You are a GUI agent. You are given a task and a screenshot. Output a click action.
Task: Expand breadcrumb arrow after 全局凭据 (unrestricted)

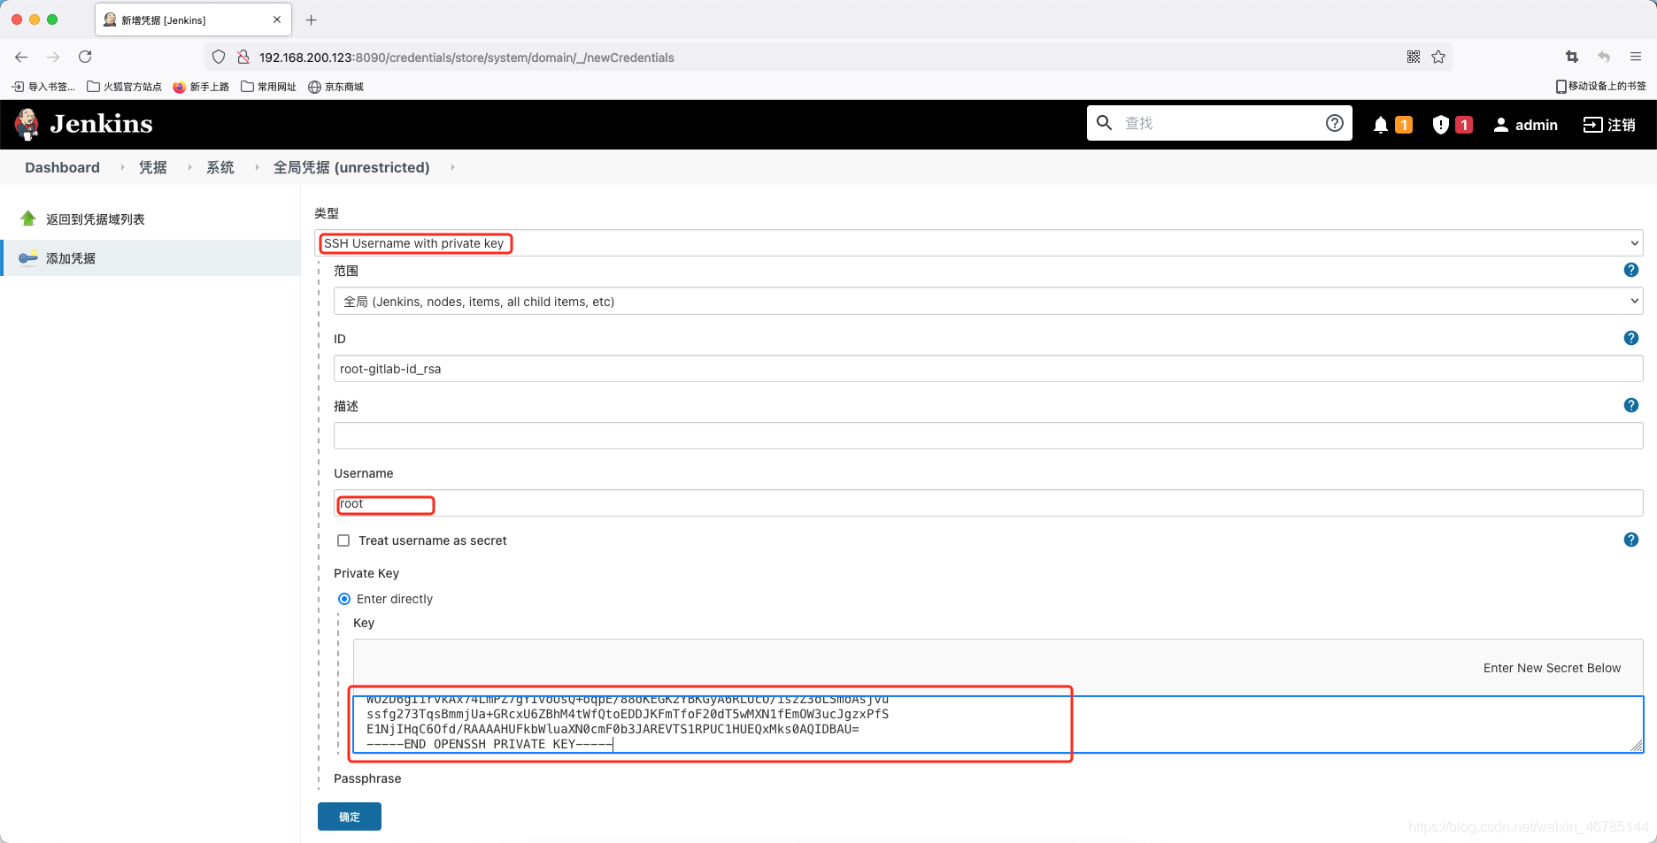[x=452, y=167]
